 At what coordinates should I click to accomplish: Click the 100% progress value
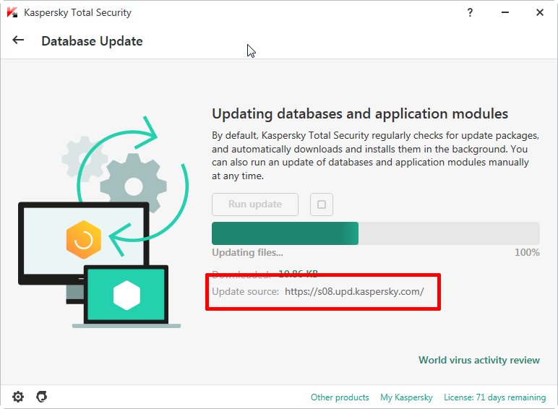coord(527,252)
